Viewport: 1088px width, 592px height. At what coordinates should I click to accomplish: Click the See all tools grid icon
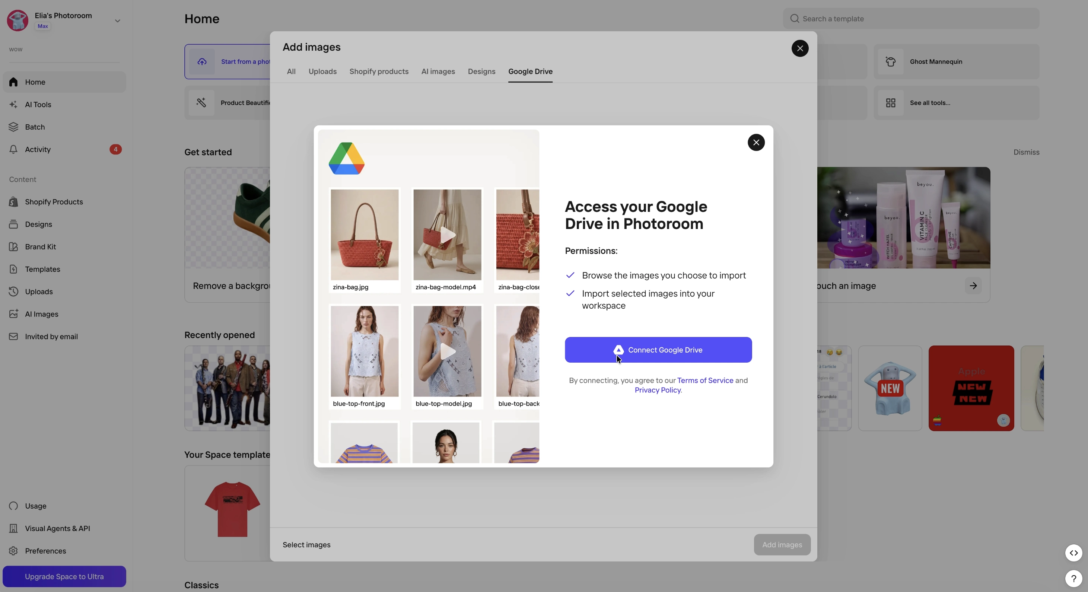891,103
